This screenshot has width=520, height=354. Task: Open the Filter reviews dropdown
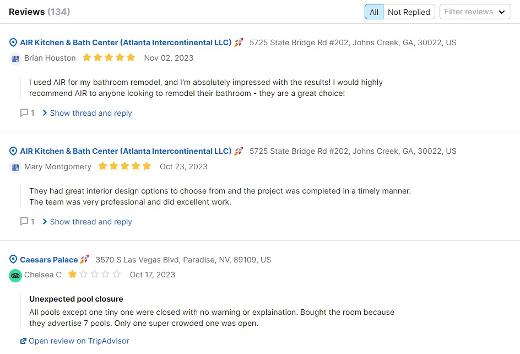click(475, 12)
